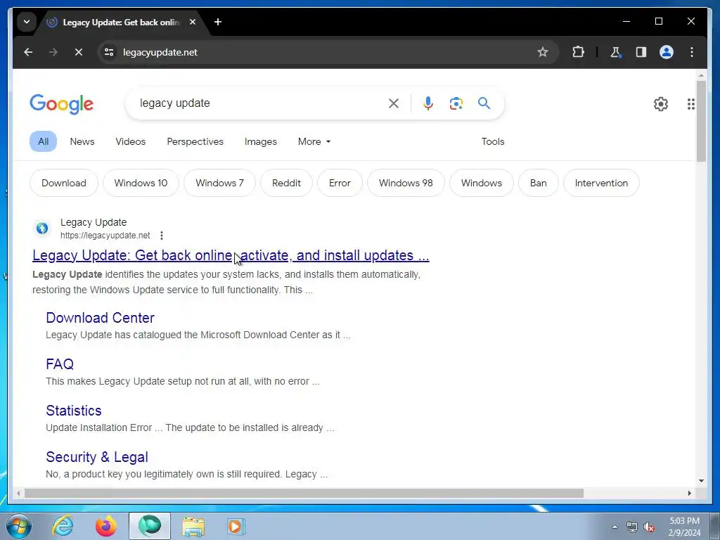Open the Statistics sitelink
The width and height of the screenshot is (720, 540).
tap(73, 411)
